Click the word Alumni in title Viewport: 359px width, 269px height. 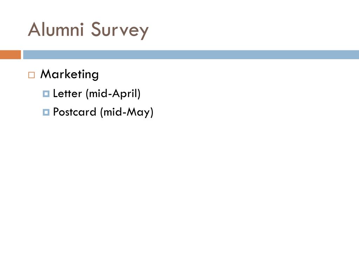[x=56, y=29]
